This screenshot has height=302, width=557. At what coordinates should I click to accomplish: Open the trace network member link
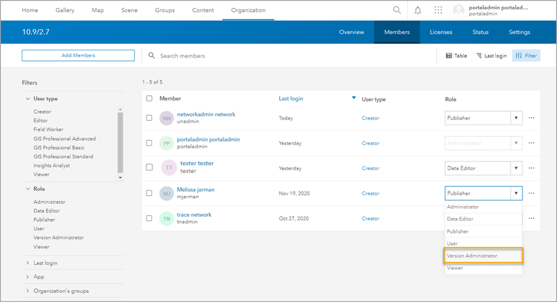click(x=194, y=215)
